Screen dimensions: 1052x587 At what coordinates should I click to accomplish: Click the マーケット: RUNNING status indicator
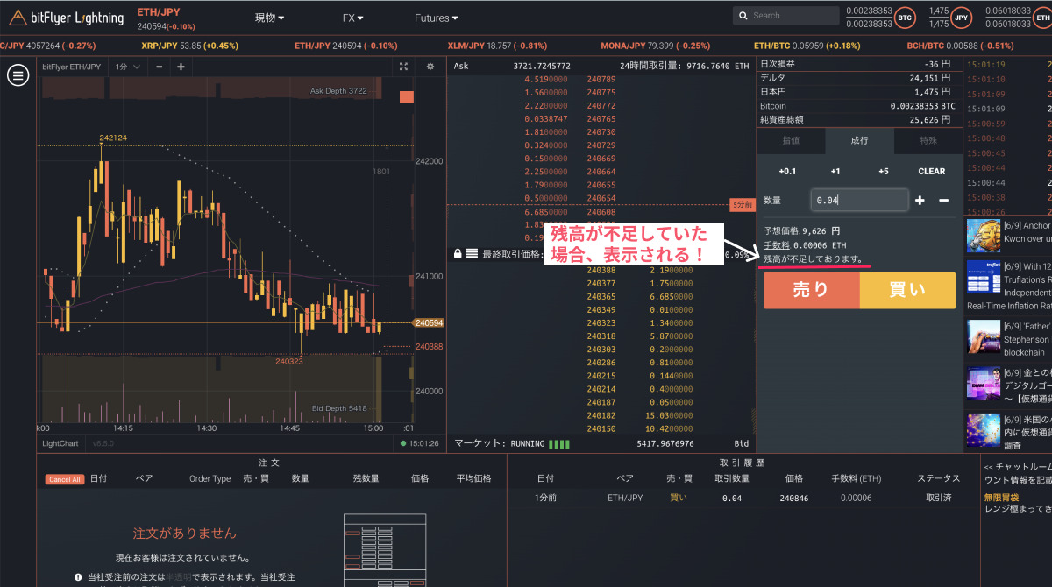[512, 444]
